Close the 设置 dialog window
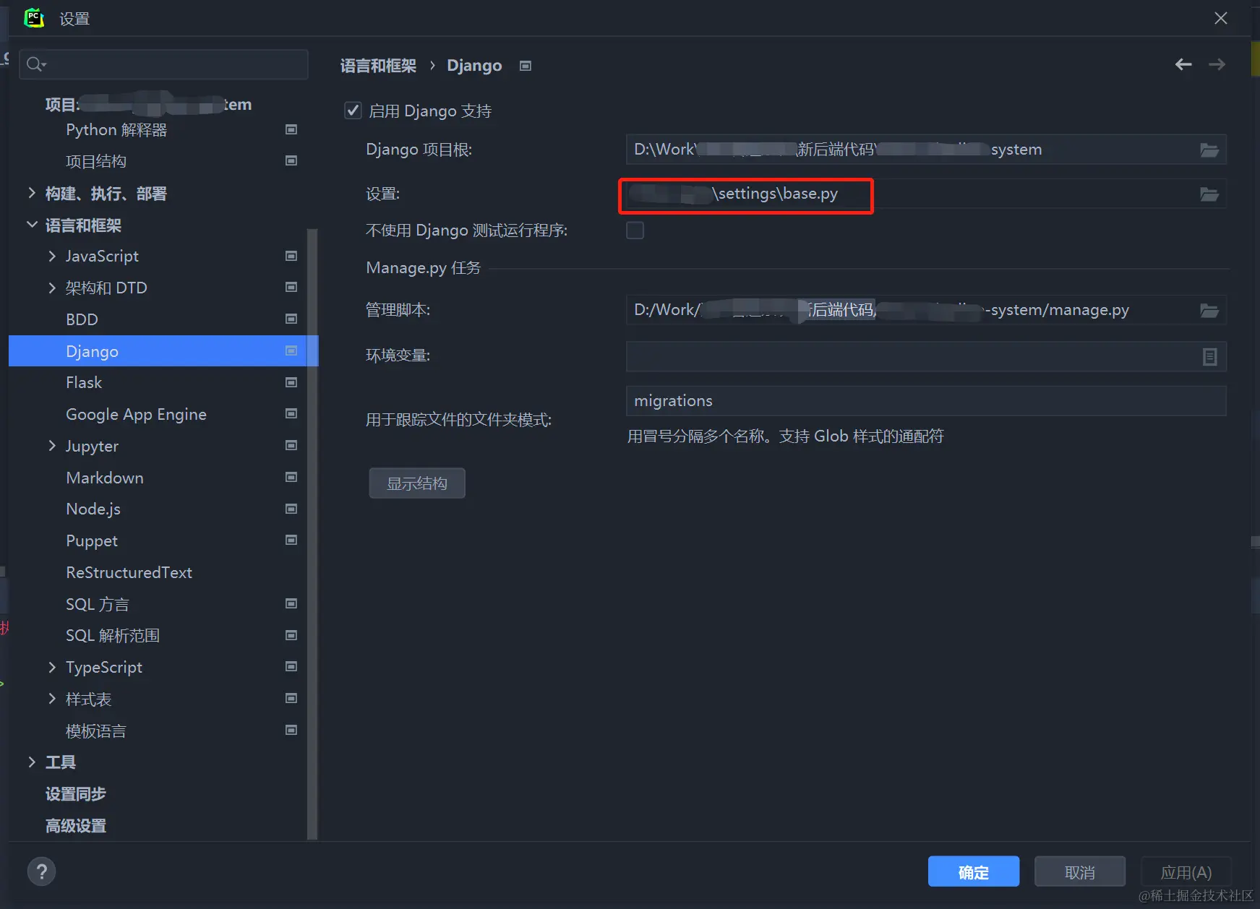This screenshot has height=909, width=1260. (x=1221, y=18)
